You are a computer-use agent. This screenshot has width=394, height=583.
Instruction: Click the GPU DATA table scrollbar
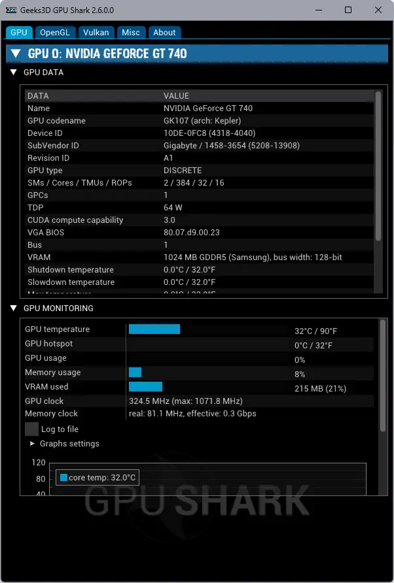(378, 170)
